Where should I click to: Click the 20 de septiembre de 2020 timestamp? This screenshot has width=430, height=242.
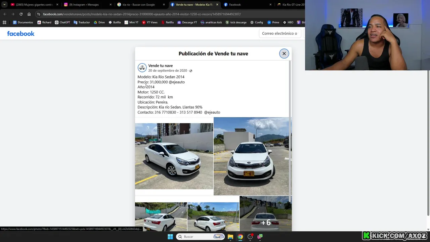coord(168,71)
